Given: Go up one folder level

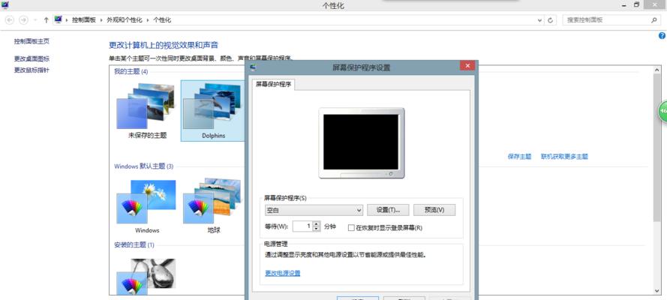Looking at the screenshot, I should (46, 20).
